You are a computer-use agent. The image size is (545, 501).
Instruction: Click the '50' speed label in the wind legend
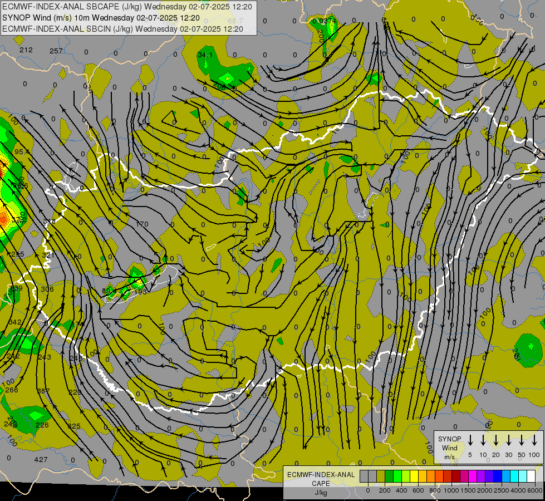[x=522, y=455]
